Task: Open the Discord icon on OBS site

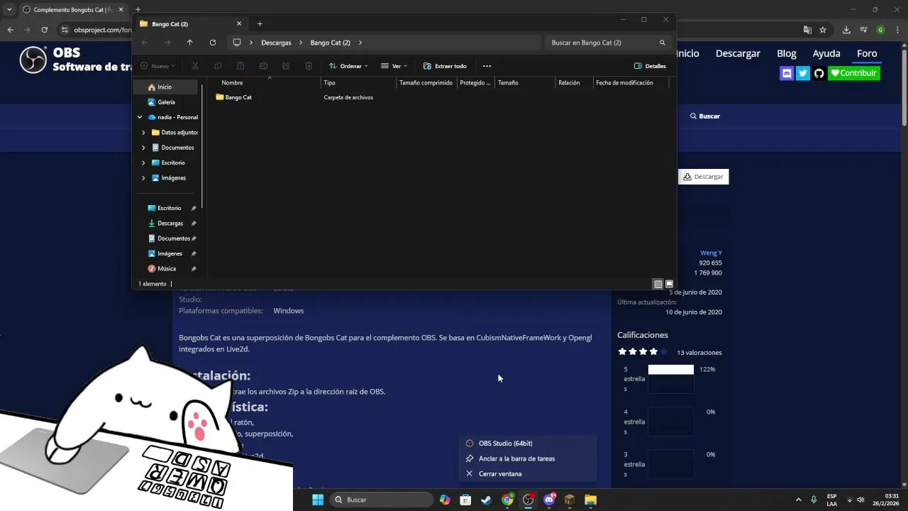Action: (x=787, y=73)
